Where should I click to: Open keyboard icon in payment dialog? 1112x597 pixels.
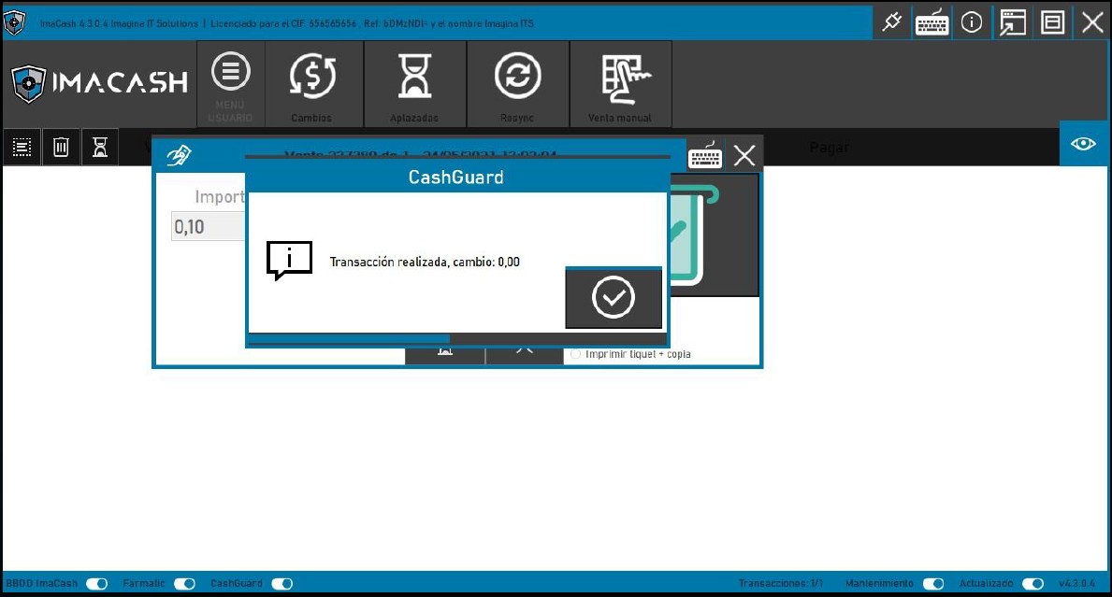pyautogui.click(x=705, y=155)
